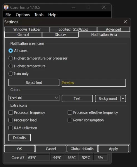Select the Notification Area tab
The image size is (137, 167).
(104, 35)
